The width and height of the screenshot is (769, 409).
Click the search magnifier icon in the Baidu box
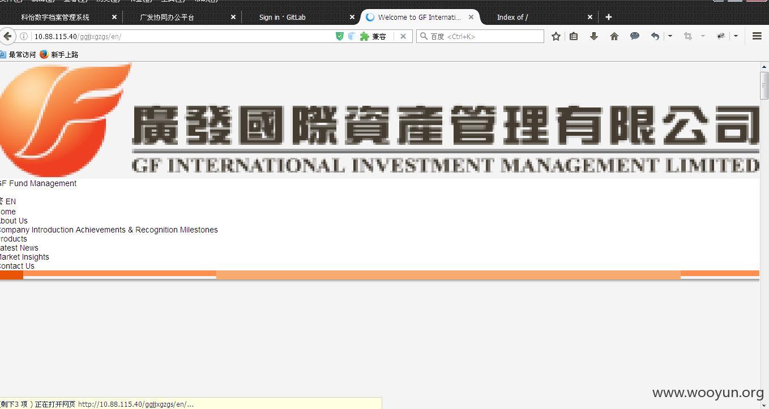tap(424, 36)
